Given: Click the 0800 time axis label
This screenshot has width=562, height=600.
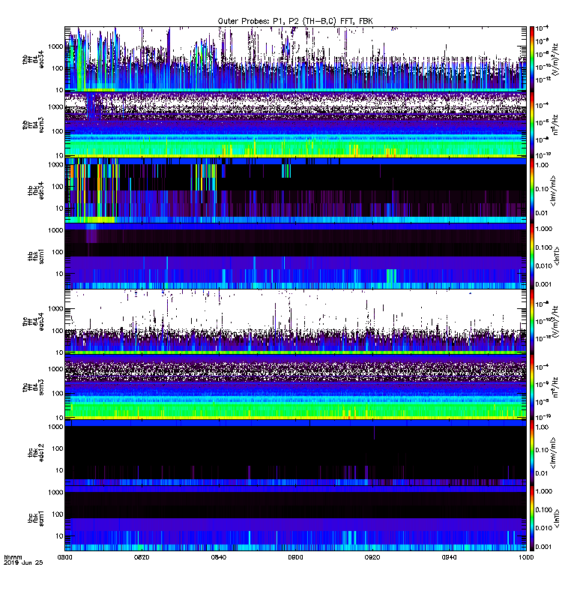Looking at the screenshot, I should pyautogui.click(x=64, y=557).
